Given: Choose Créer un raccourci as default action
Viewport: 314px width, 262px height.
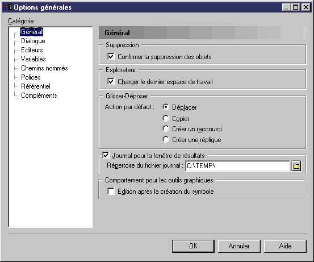Looking at the screenshot, I should [x=166, y=129].
